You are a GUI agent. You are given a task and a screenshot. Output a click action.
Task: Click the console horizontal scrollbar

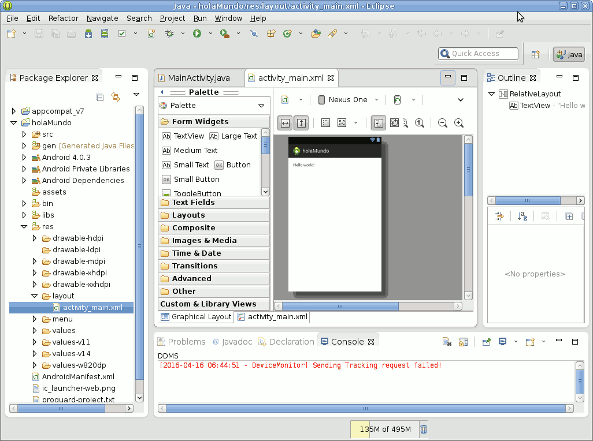tap(365, 408)
